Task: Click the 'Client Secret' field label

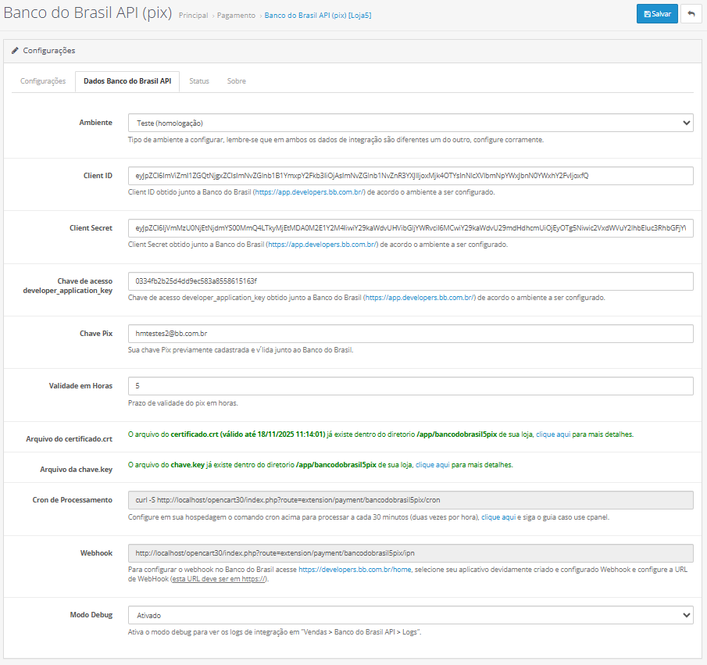Action: (x=91, y=228)
